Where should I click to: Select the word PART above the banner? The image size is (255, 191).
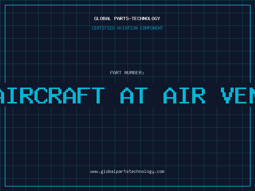tap(116, 73)
